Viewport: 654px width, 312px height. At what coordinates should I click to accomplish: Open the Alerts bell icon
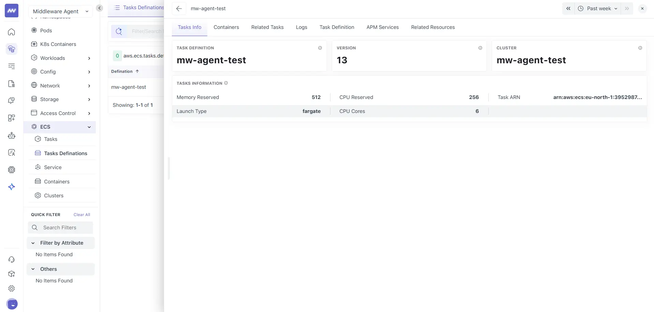coord(11,100)
